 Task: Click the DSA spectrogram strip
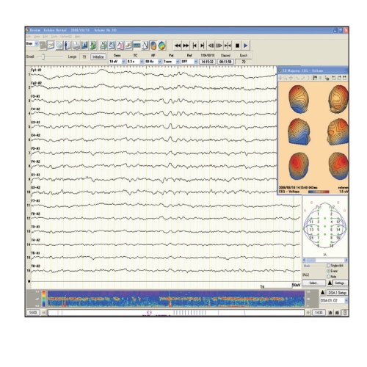175,299
